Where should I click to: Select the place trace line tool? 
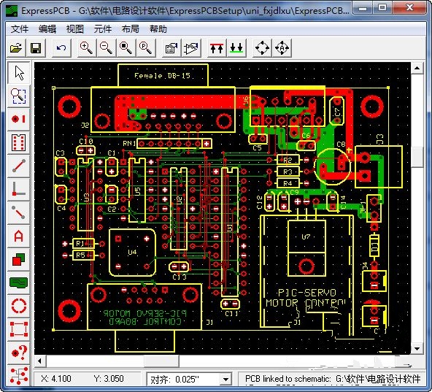coord(18,166)
